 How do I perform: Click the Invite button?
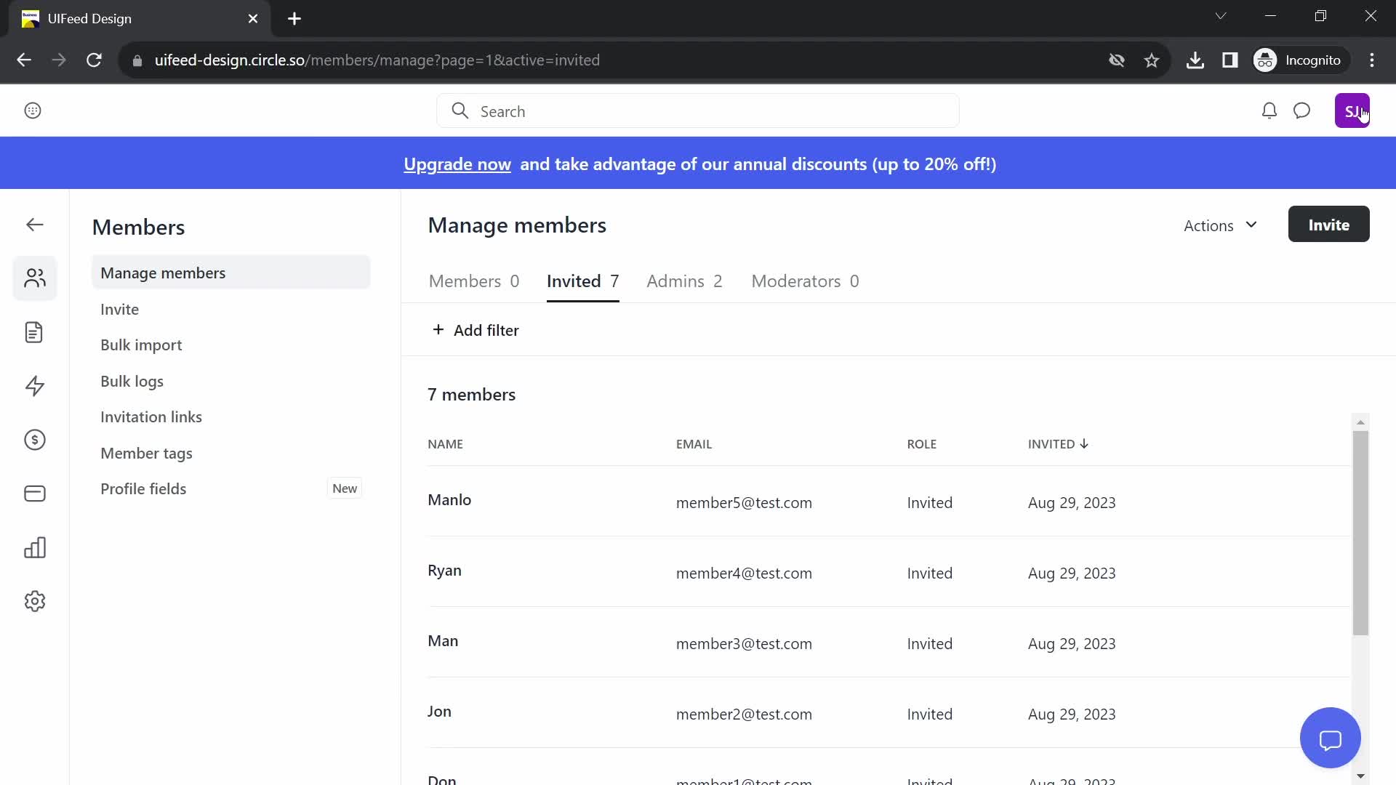click(x=1329, y=223)
